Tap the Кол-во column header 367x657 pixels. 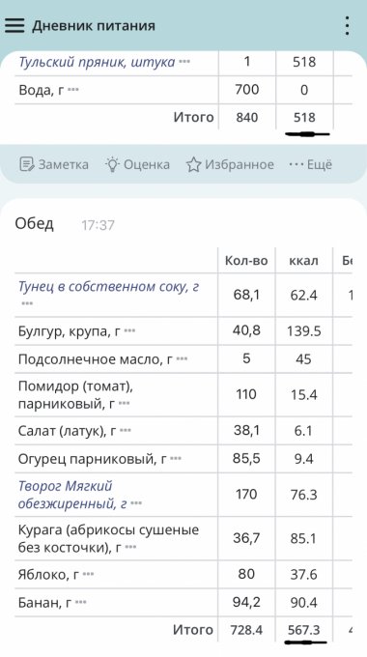246,261
